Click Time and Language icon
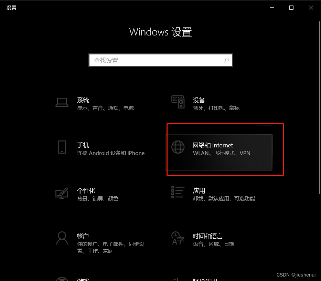The height and width of the screenshot is (281, 321). pyautogui.click(x=178, y=238)
